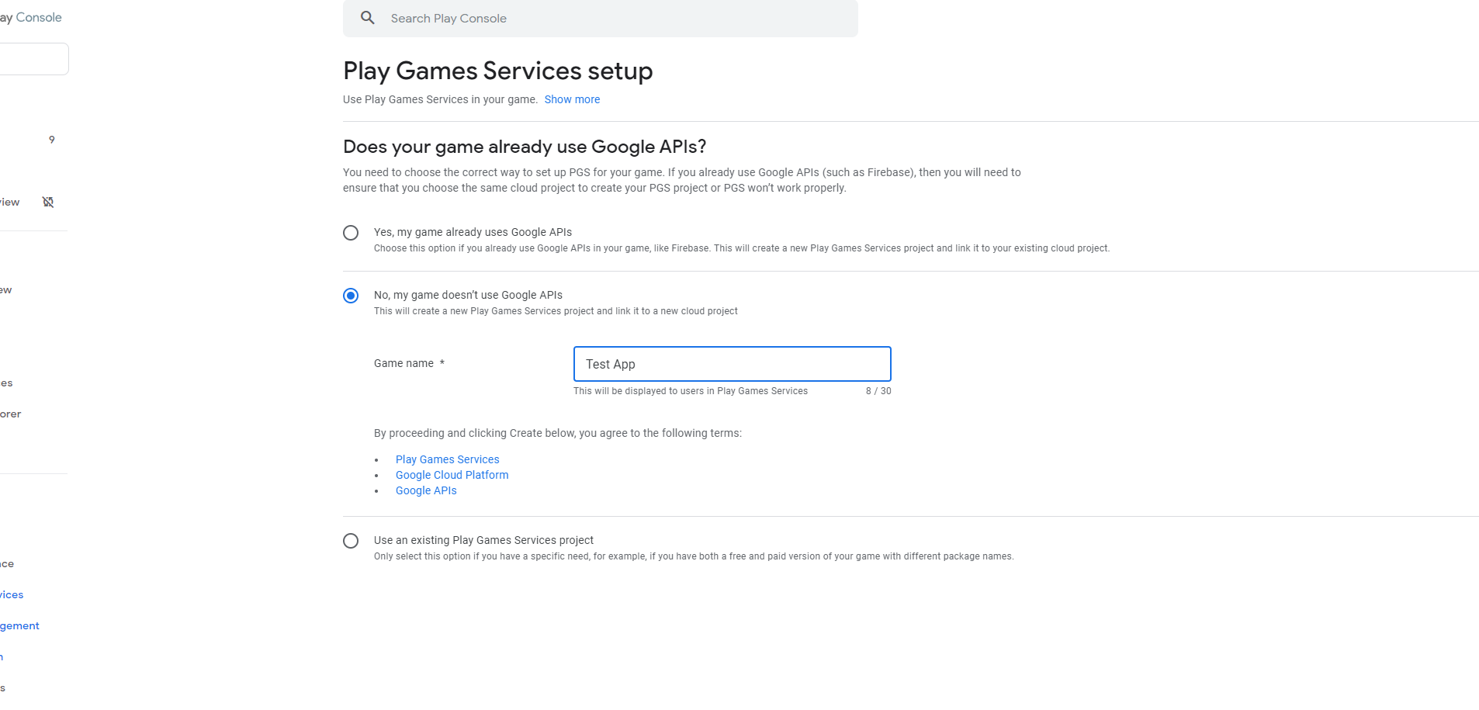Open the Google APIs terms link

click(426, 490)
